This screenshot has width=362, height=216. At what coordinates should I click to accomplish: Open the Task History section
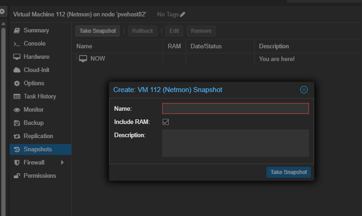pyautogui.click(x=40, y=97)
